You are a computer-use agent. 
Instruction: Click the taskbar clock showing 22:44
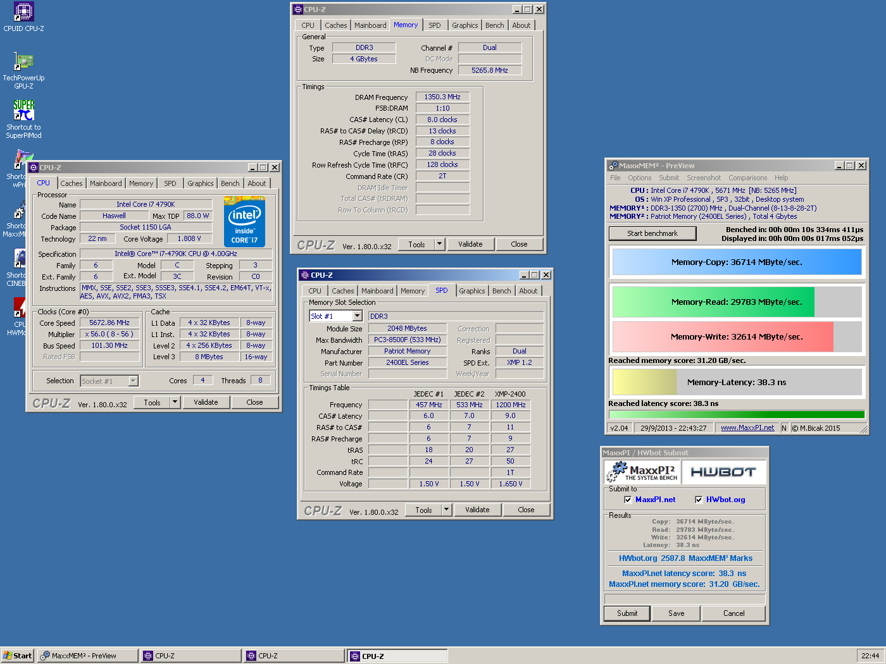click(870, 656)
